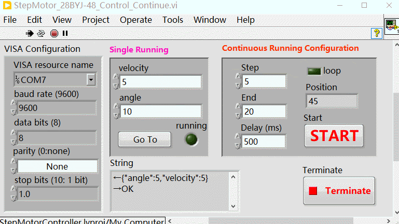This screenshot has width=399, height=224.
Task: Open the VISA resource name dropdown
Action: [91, 80]
